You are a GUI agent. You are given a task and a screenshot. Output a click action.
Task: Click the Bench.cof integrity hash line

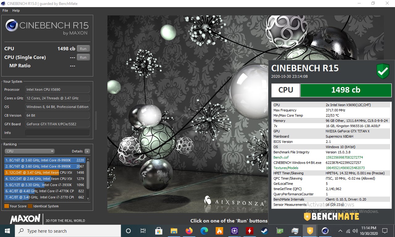coord(332,157)
